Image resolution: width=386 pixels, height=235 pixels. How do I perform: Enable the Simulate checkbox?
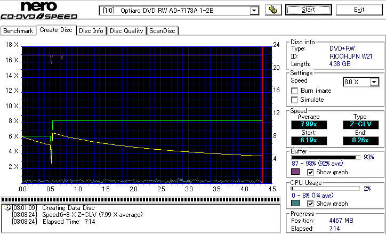tap(294, 100)
